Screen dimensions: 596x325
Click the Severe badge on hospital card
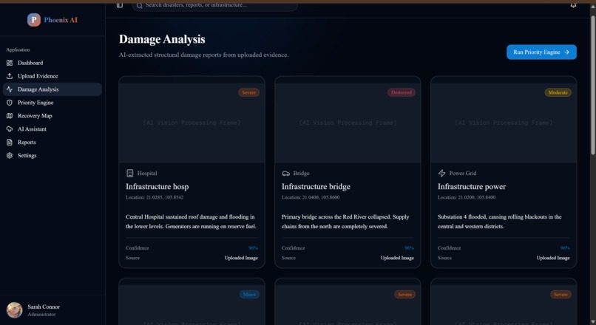249,92
